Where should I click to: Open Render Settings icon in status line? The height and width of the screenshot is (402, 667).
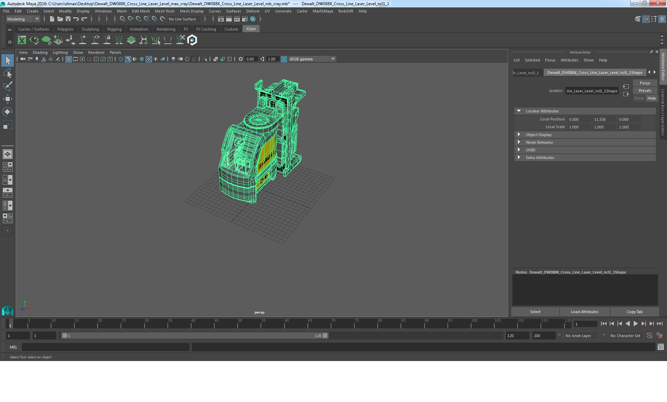click(x=245, y=19)
